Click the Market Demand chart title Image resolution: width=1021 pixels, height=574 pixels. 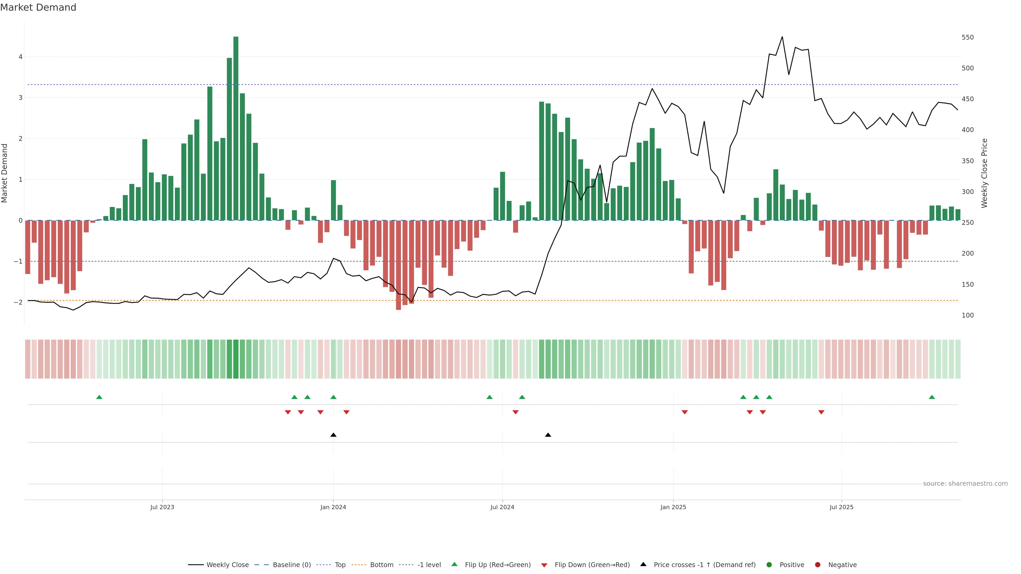(x=38, y=7)
